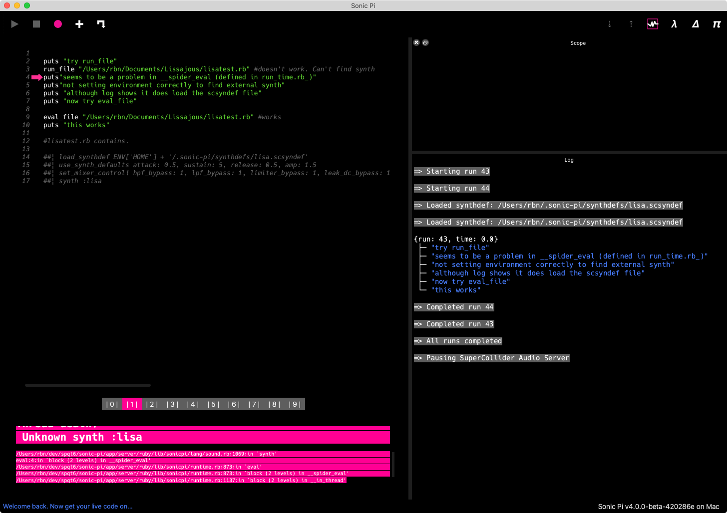Click the runtime.rb:1137 stack trace line
This screenshot has height=513, width=727.
coord(181,481)
